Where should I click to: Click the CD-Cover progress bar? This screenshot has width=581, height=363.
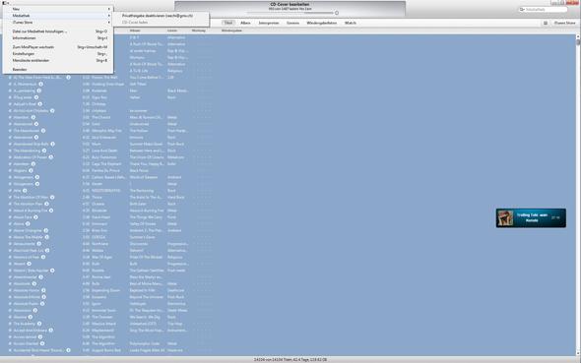[290, 13]
